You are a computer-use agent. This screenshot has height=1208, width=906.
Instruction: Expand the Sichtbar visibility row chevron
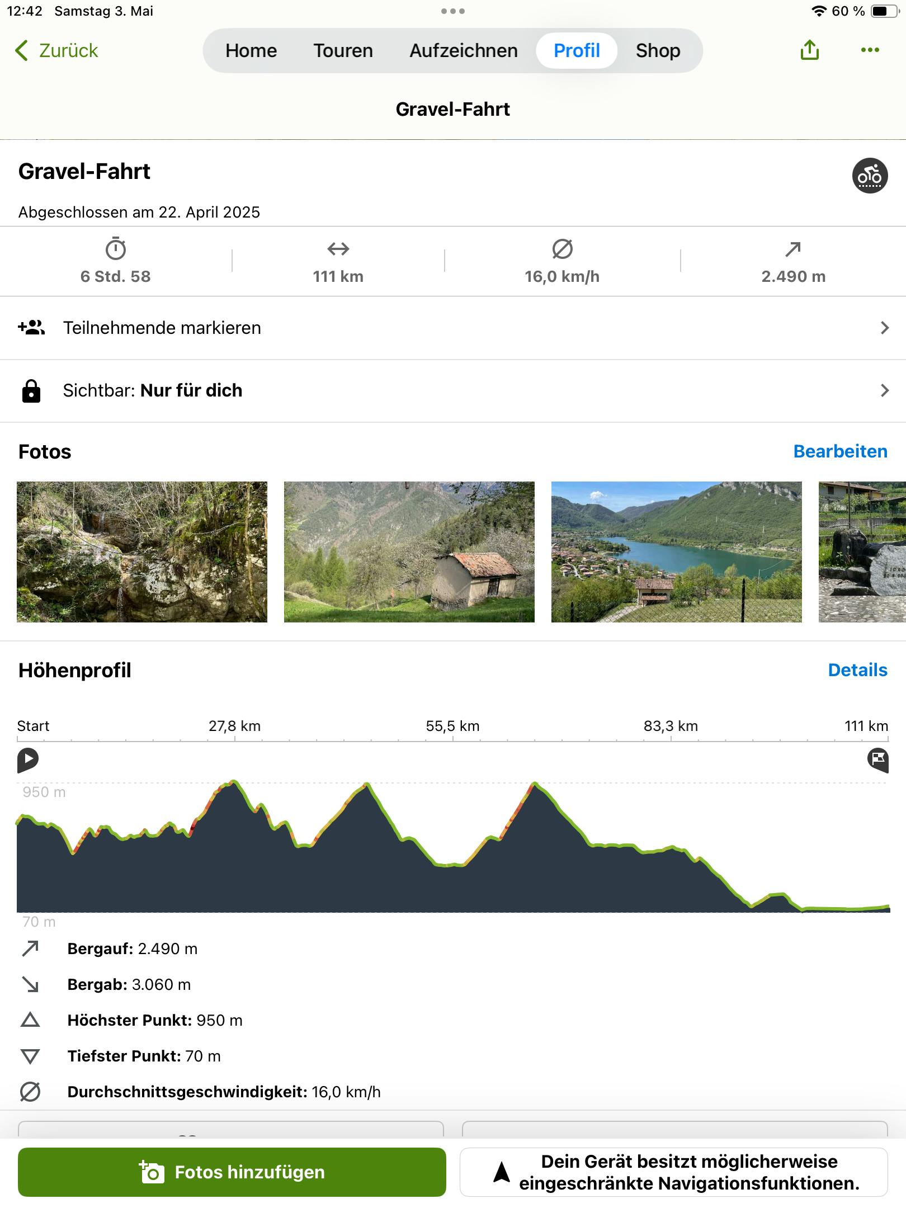[884, 390]
